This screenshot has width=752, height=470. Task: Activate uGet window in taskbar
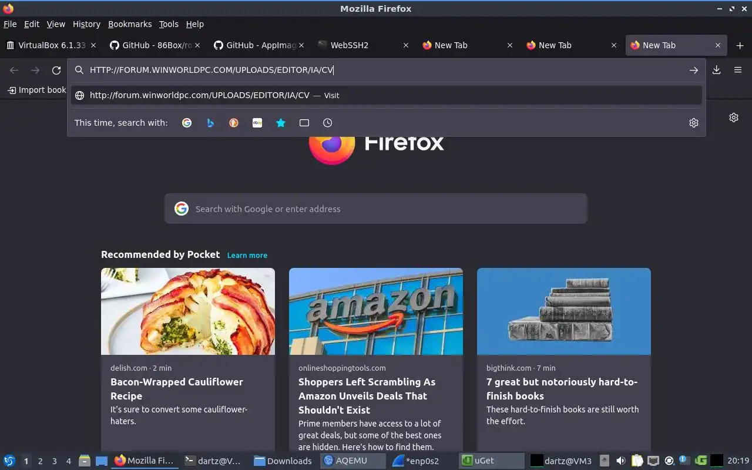492,461
